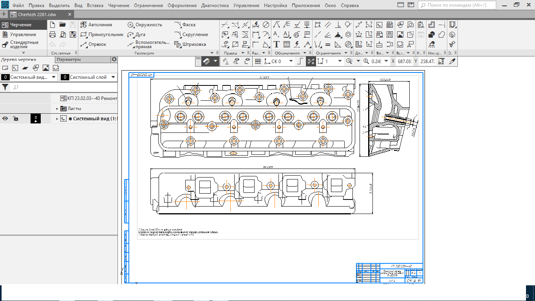Image resolution: width=535 pixels, height=301 pixels.
Task: Click black color box in Системный слой dropdown
Action: 65,77
